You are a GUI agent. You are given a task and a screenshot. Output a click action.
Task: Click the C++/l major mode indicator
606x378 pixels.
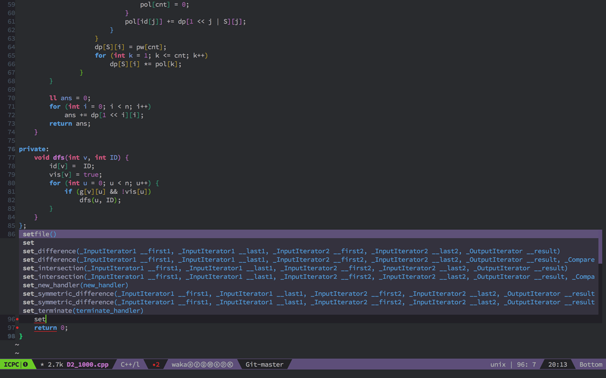[130, 364]
